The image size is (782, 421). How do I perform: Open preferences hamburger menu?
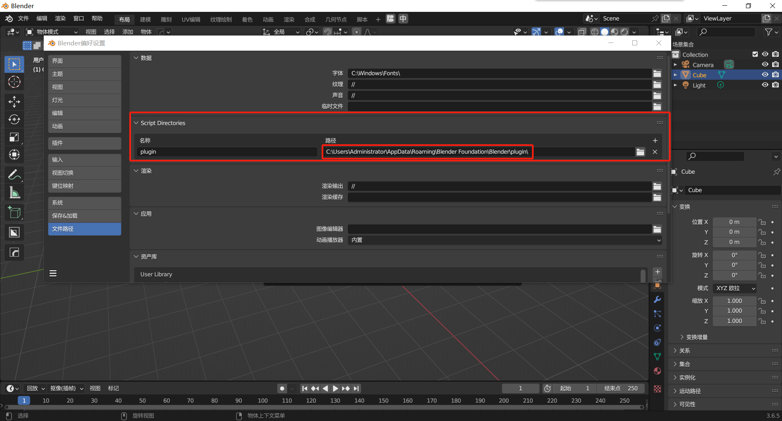53,273
